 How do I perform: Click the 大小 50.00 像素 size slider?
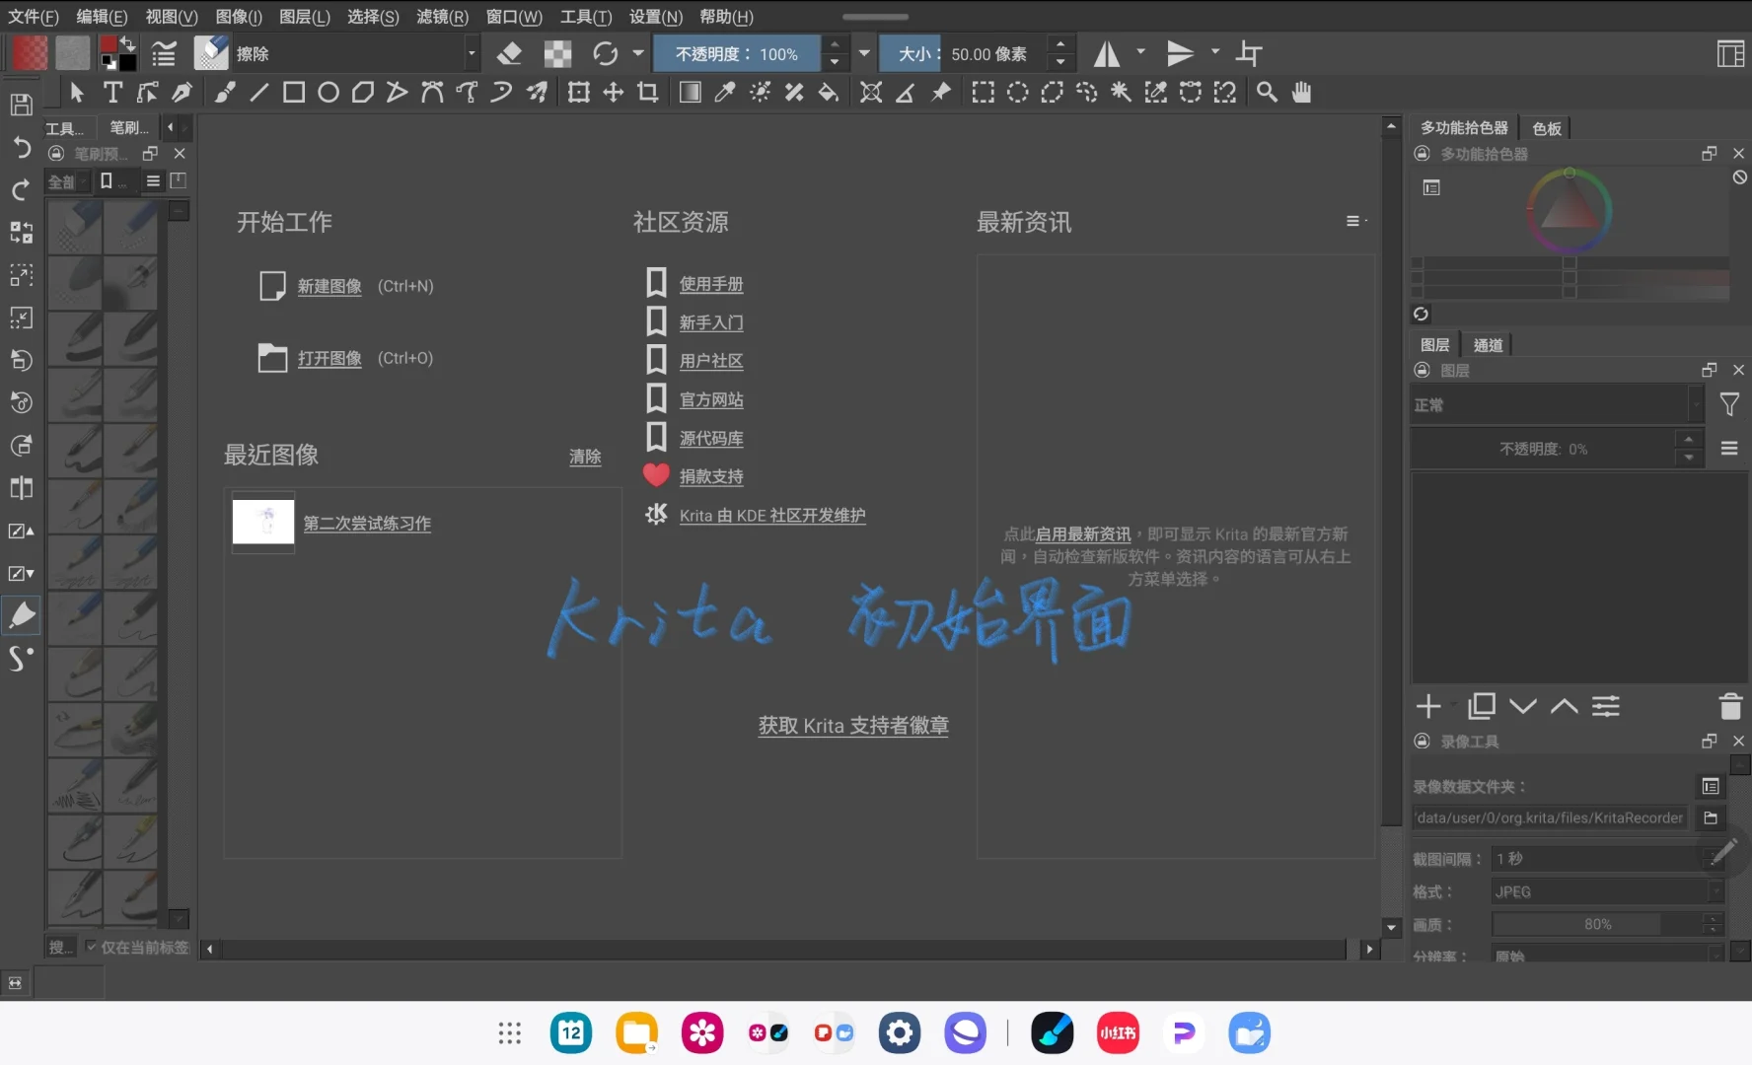(x=962, y=53)
